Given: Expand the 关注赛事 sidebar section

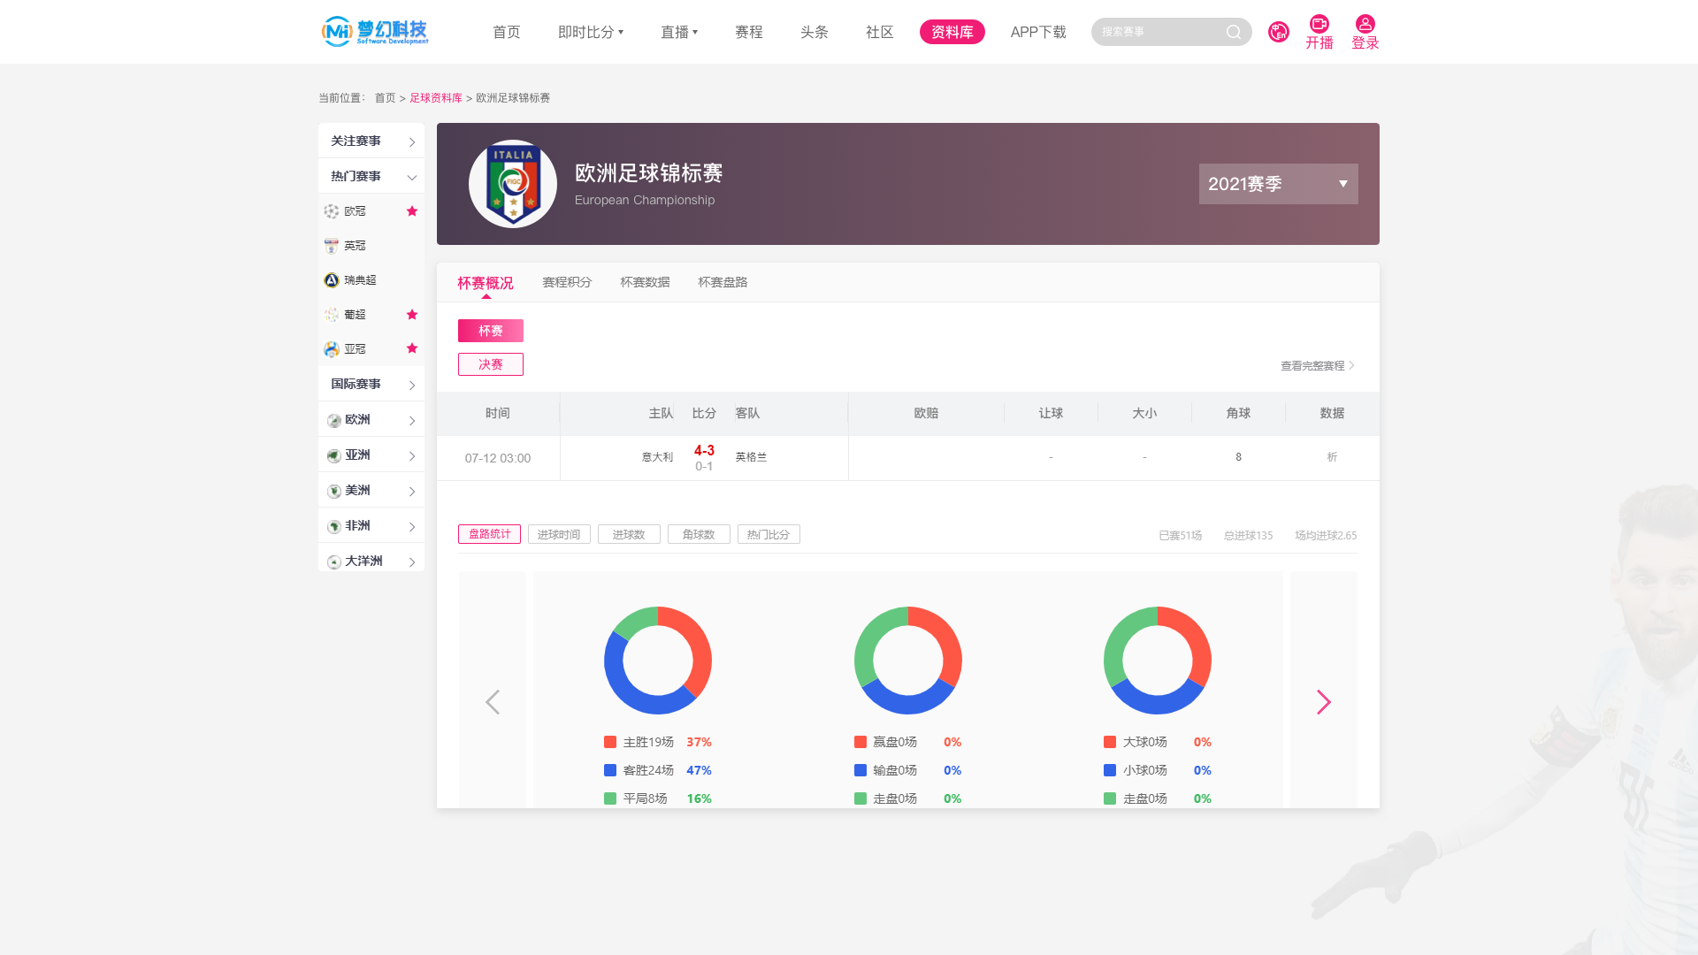Looking at the screenshot, I should [x=371, y=141].
